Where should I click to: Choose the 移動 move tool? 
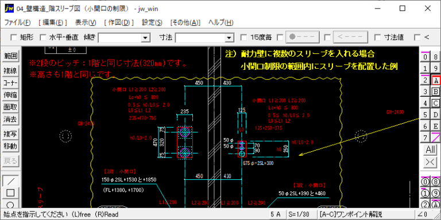(x=10, y=146)
